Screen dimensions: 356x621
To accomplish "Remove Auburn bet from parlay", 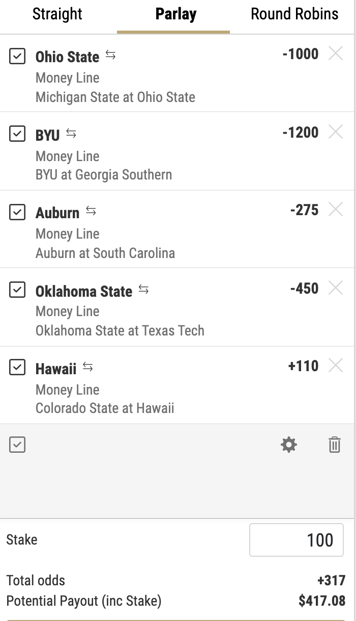I will point(336,209).
